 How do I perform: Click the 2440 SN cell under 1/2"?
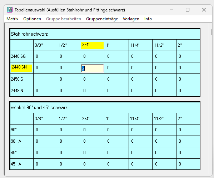(x=69, y=68)
